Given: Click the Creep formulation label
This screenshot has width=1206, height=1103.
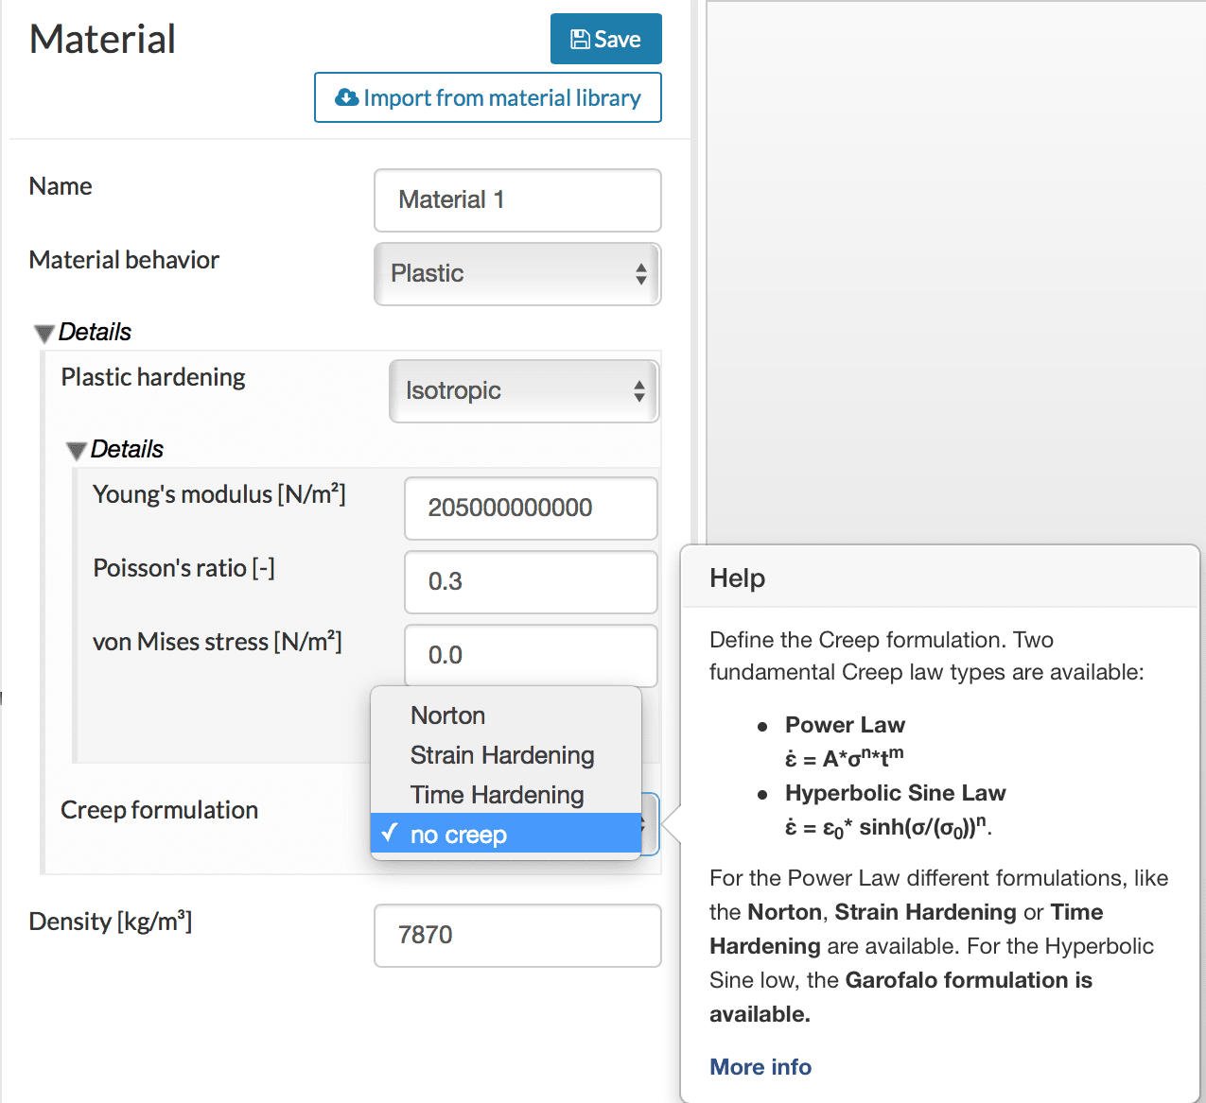Looking at the screenshot, I should click(x=159, y=810).
